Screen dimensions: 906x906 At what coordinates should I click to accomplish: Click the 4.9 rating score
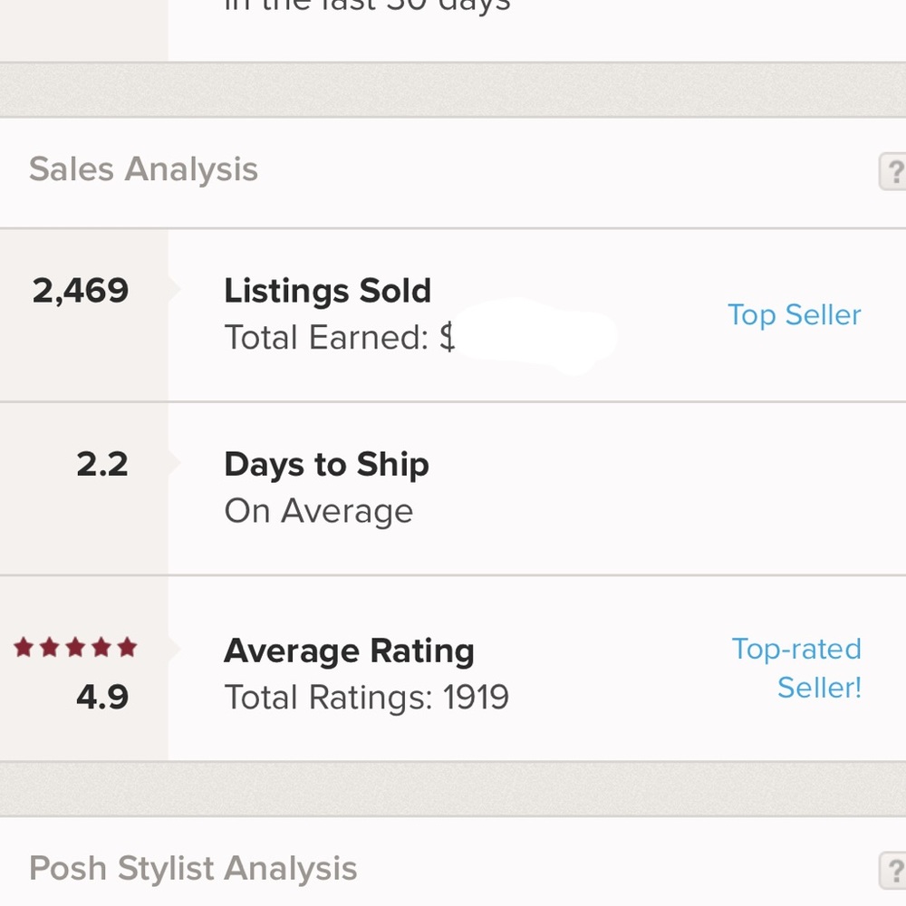point(102,698)
